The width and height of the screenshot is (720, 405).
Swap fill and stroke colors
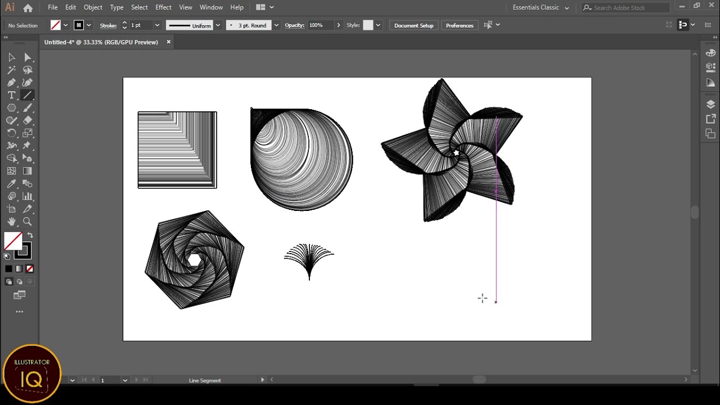pyautogui.click(x=30, y=236)
